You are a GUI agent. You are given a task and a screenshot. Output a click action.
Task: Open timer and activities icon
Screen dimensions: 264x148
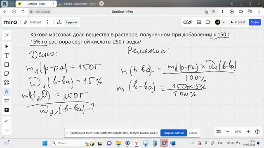[x=188, y=22]
